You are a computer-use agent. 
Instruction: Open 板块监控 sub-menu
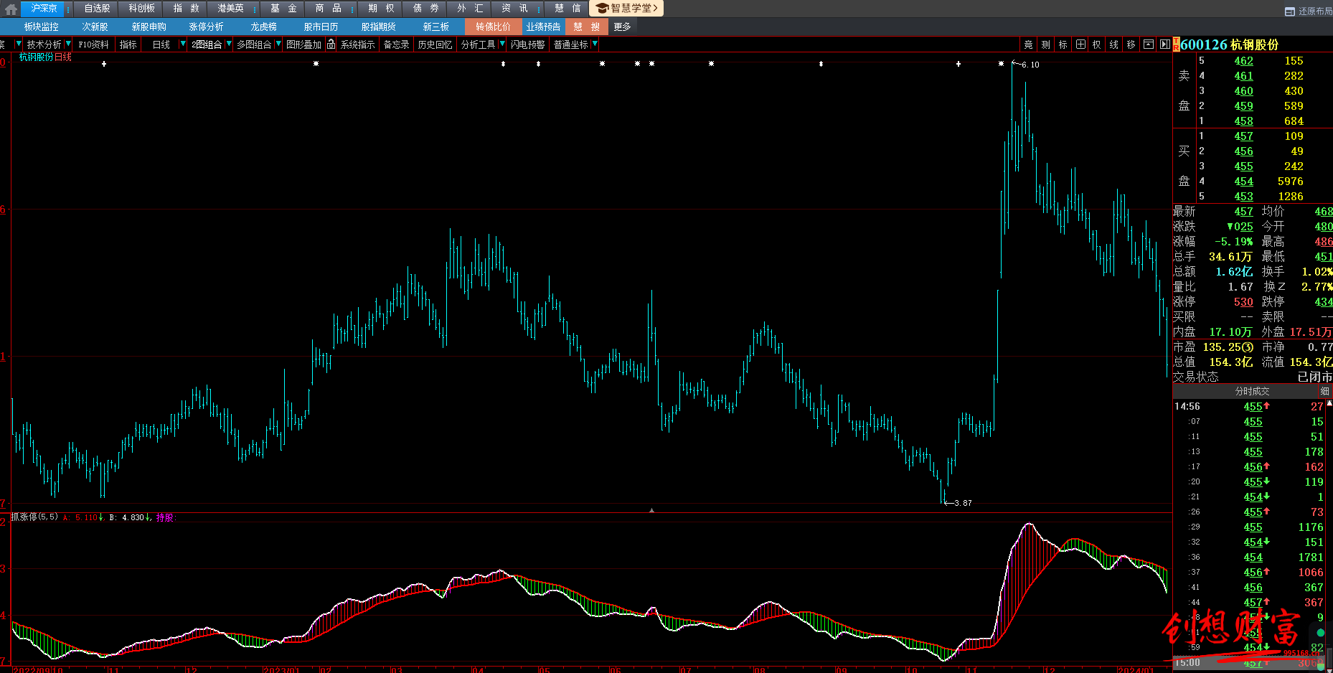[x=41, y=27]
